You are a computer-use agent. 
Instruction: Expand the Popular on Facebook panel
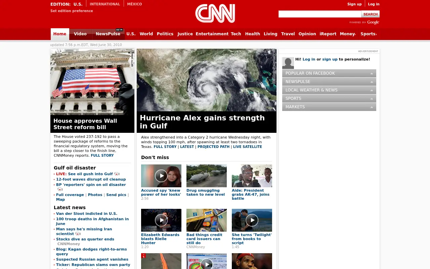coord(329,73)
